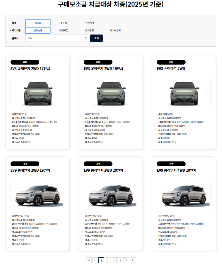
Task: Click the 국고보조금 273만원 subsidy line
Action: tap(94, 232)
